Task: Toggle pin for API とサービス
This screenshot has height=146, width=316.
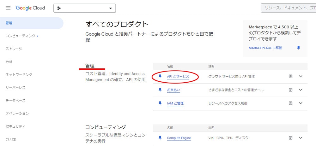Action: pyautogui.click(x=160, y=76)
